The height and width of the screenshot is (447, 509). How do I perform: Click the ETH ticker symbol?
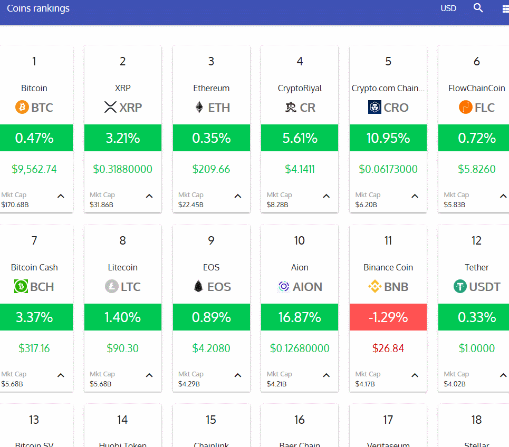click(219, 108)
